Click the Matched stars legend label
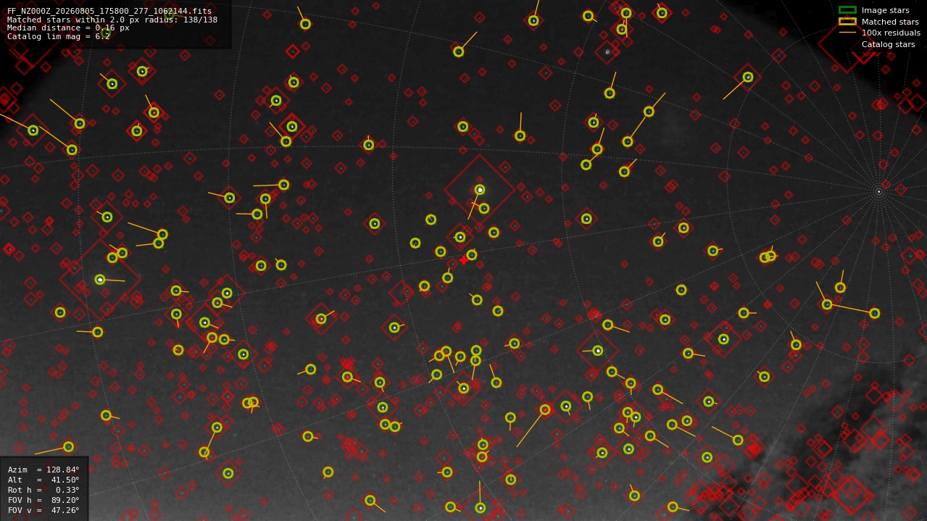 (890, 22)
